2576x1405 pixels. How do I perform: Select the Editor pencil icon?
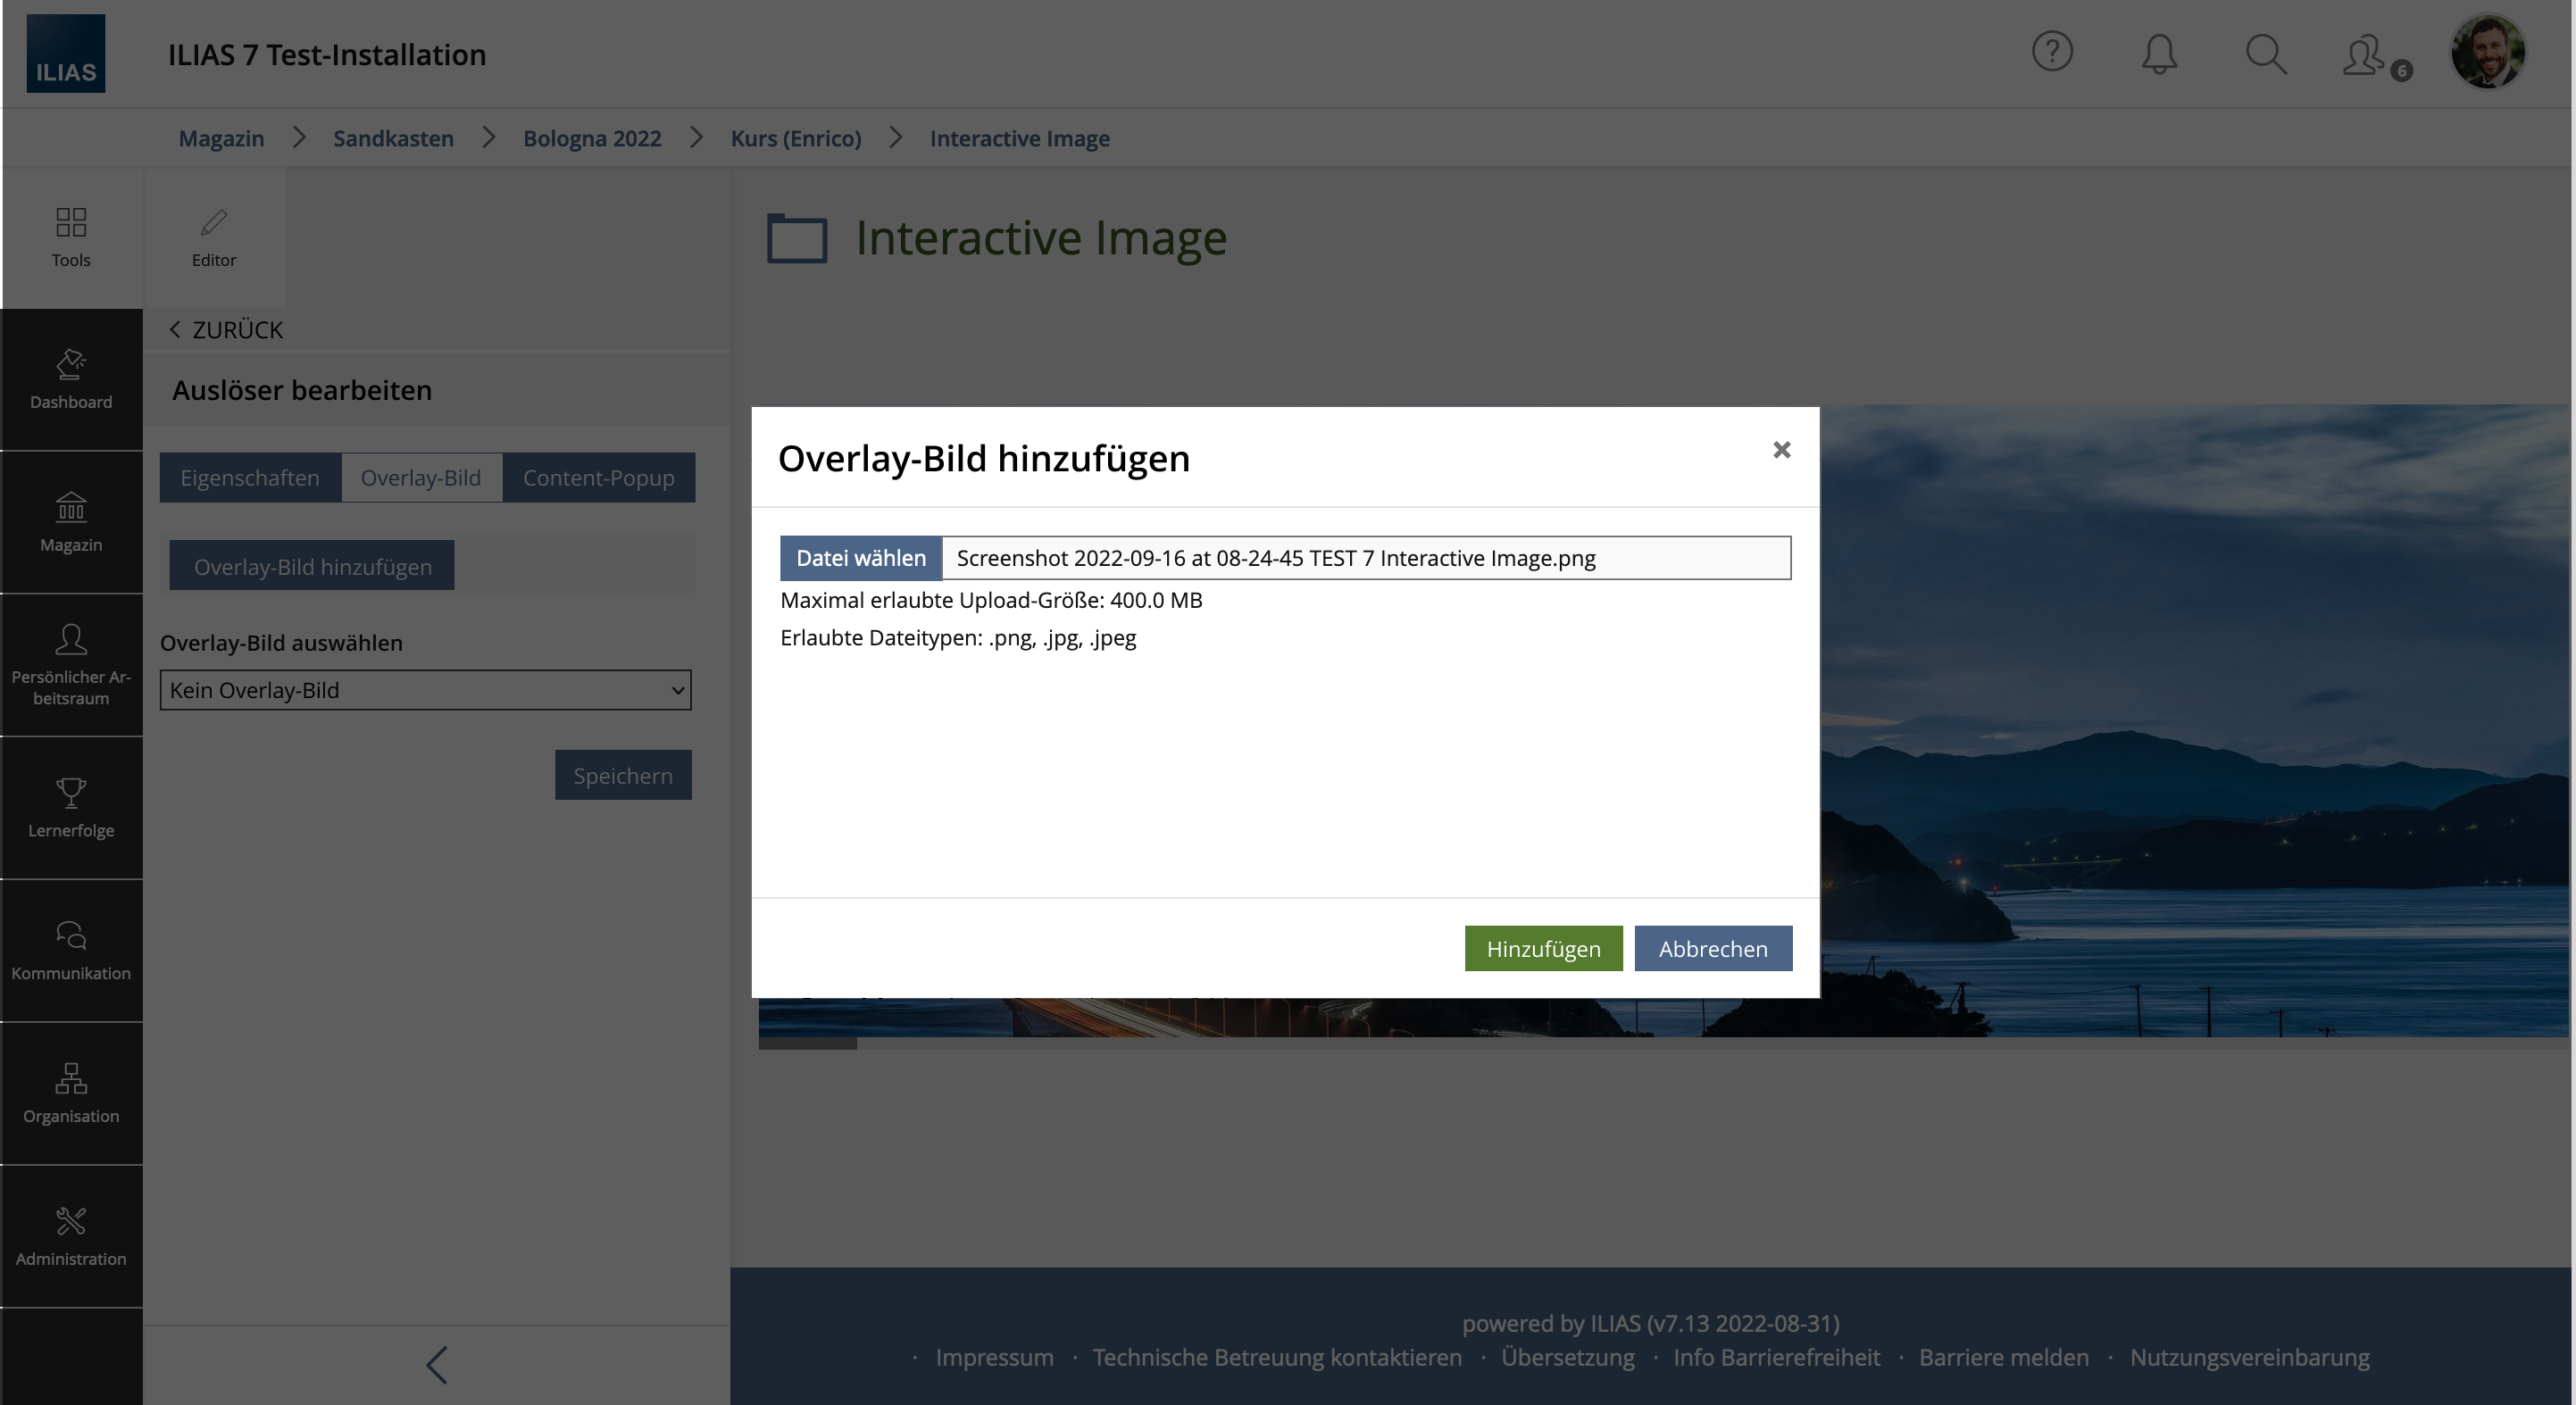pos(214,237)
